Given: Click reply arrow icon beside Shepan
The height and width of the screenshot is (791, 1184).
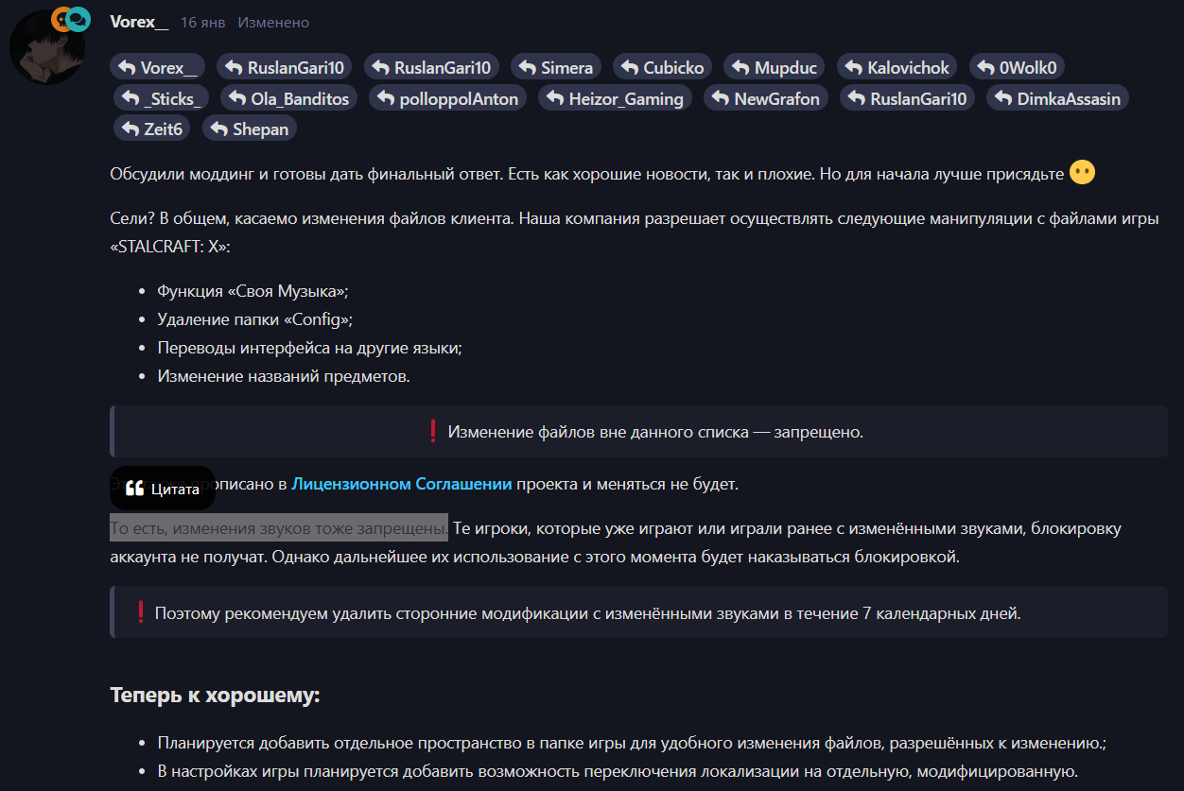Looking at the screenshot, I should click(x=218, y=129).
